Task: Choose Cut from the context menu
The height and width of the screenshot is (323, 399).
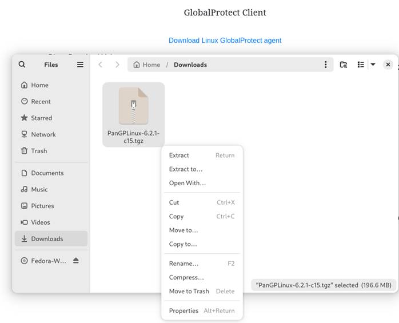Action: [x=202, y=202]
